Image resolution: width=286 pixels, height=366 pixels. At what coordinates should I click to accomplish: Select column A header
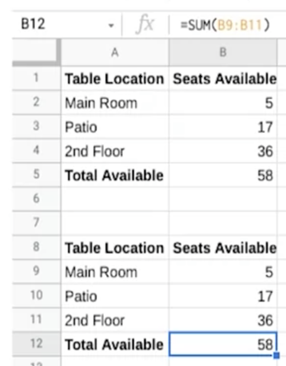click(115, 52)
